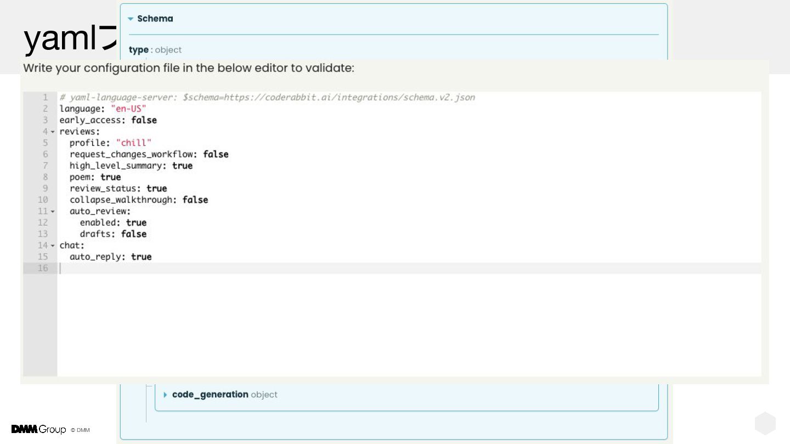Click the Schema heading label
This screenshot has height=444, width=790.
point(155,19)
